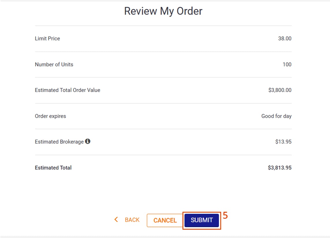Click the orange step number 5
The width and height of the screenshot is (330, 238).
click(x=225, y=216)
